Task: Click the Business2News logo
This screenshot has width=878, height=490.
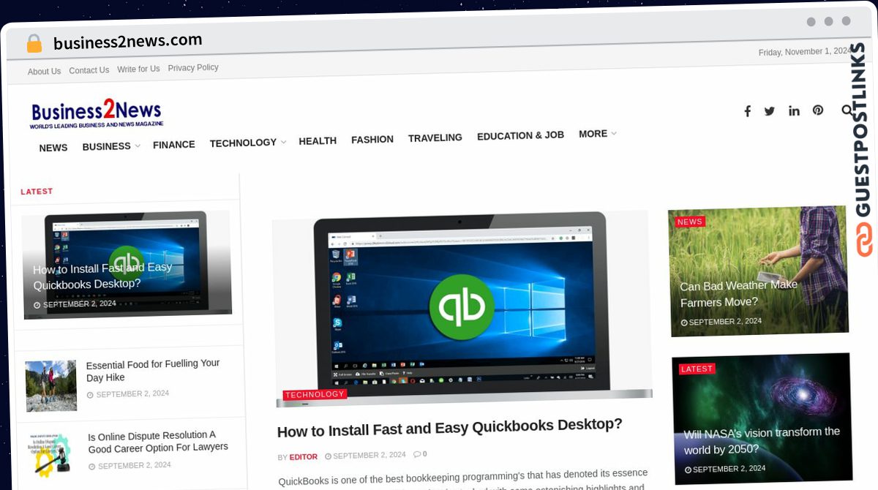Action: click(97, 113)
